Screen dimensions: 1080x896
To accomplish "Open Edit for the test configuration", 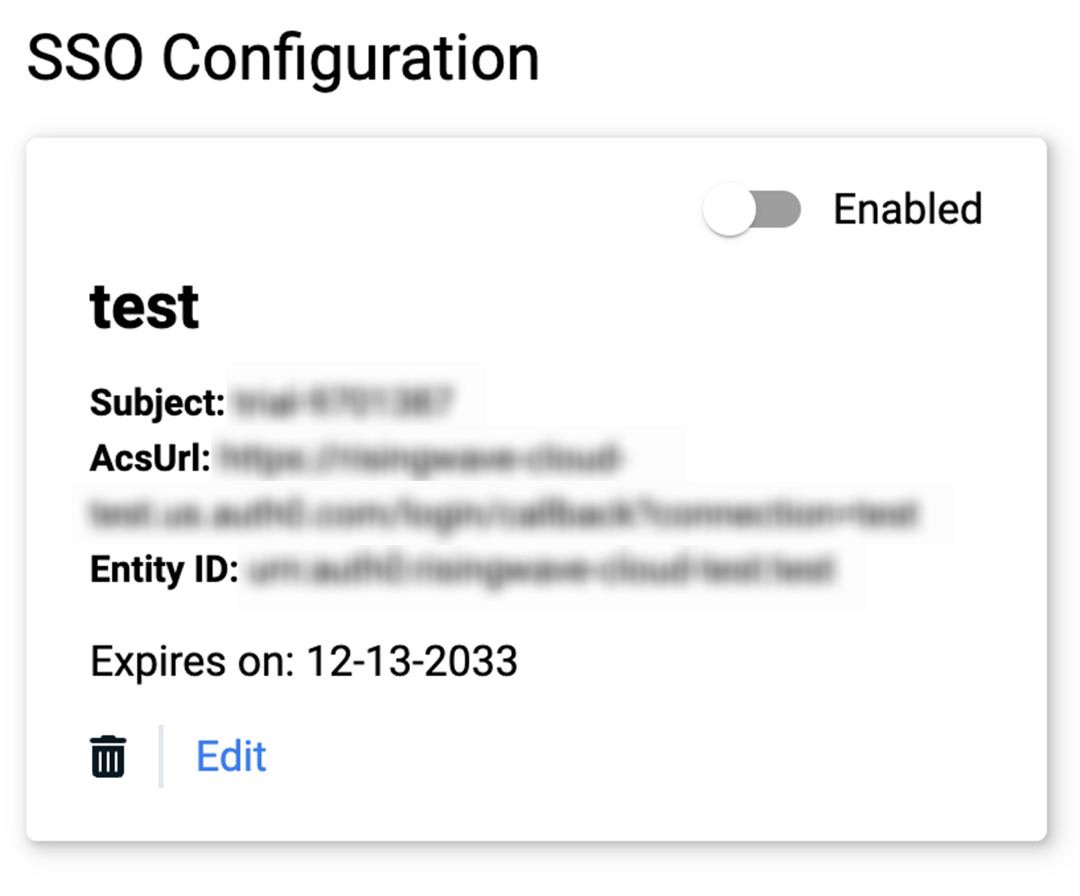I will click(231, 757).
